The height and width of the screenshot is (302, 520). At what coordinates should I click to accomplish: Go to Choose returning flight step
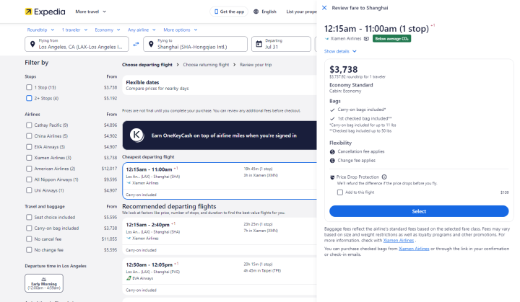pyautogui.click(x=206, y=65)
